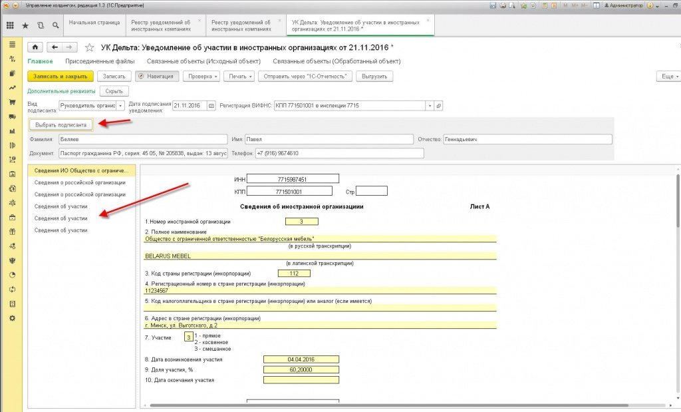This screenshot has width=681, height=412.
Task: Open Начальная страница tab
Action: [x=94, y=23]
